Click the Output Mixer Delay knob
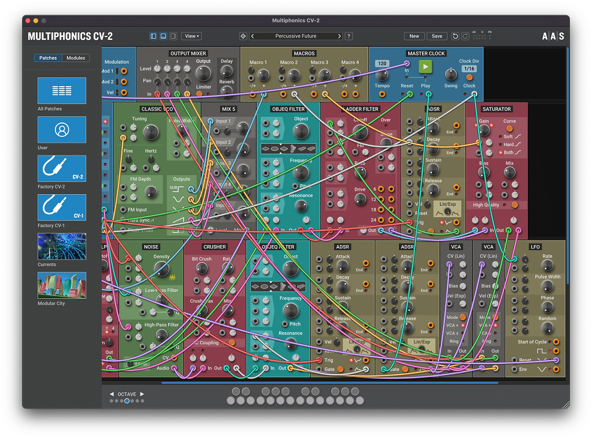The height and width of the screenshot is (438, 592). click(x=226, y=70)
